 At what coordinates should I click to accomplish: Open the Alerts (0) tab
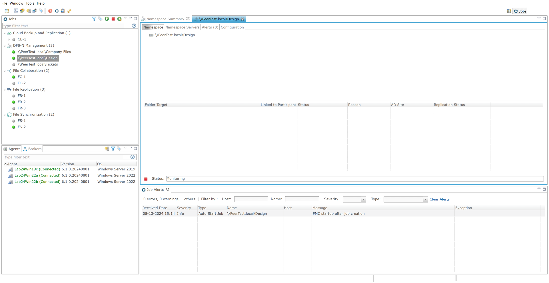click(x=210, y=27)
